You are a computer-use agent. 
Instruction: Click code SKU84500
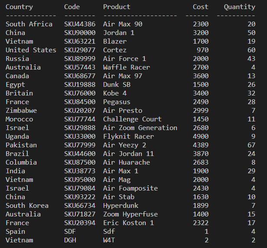pos(80,102)
